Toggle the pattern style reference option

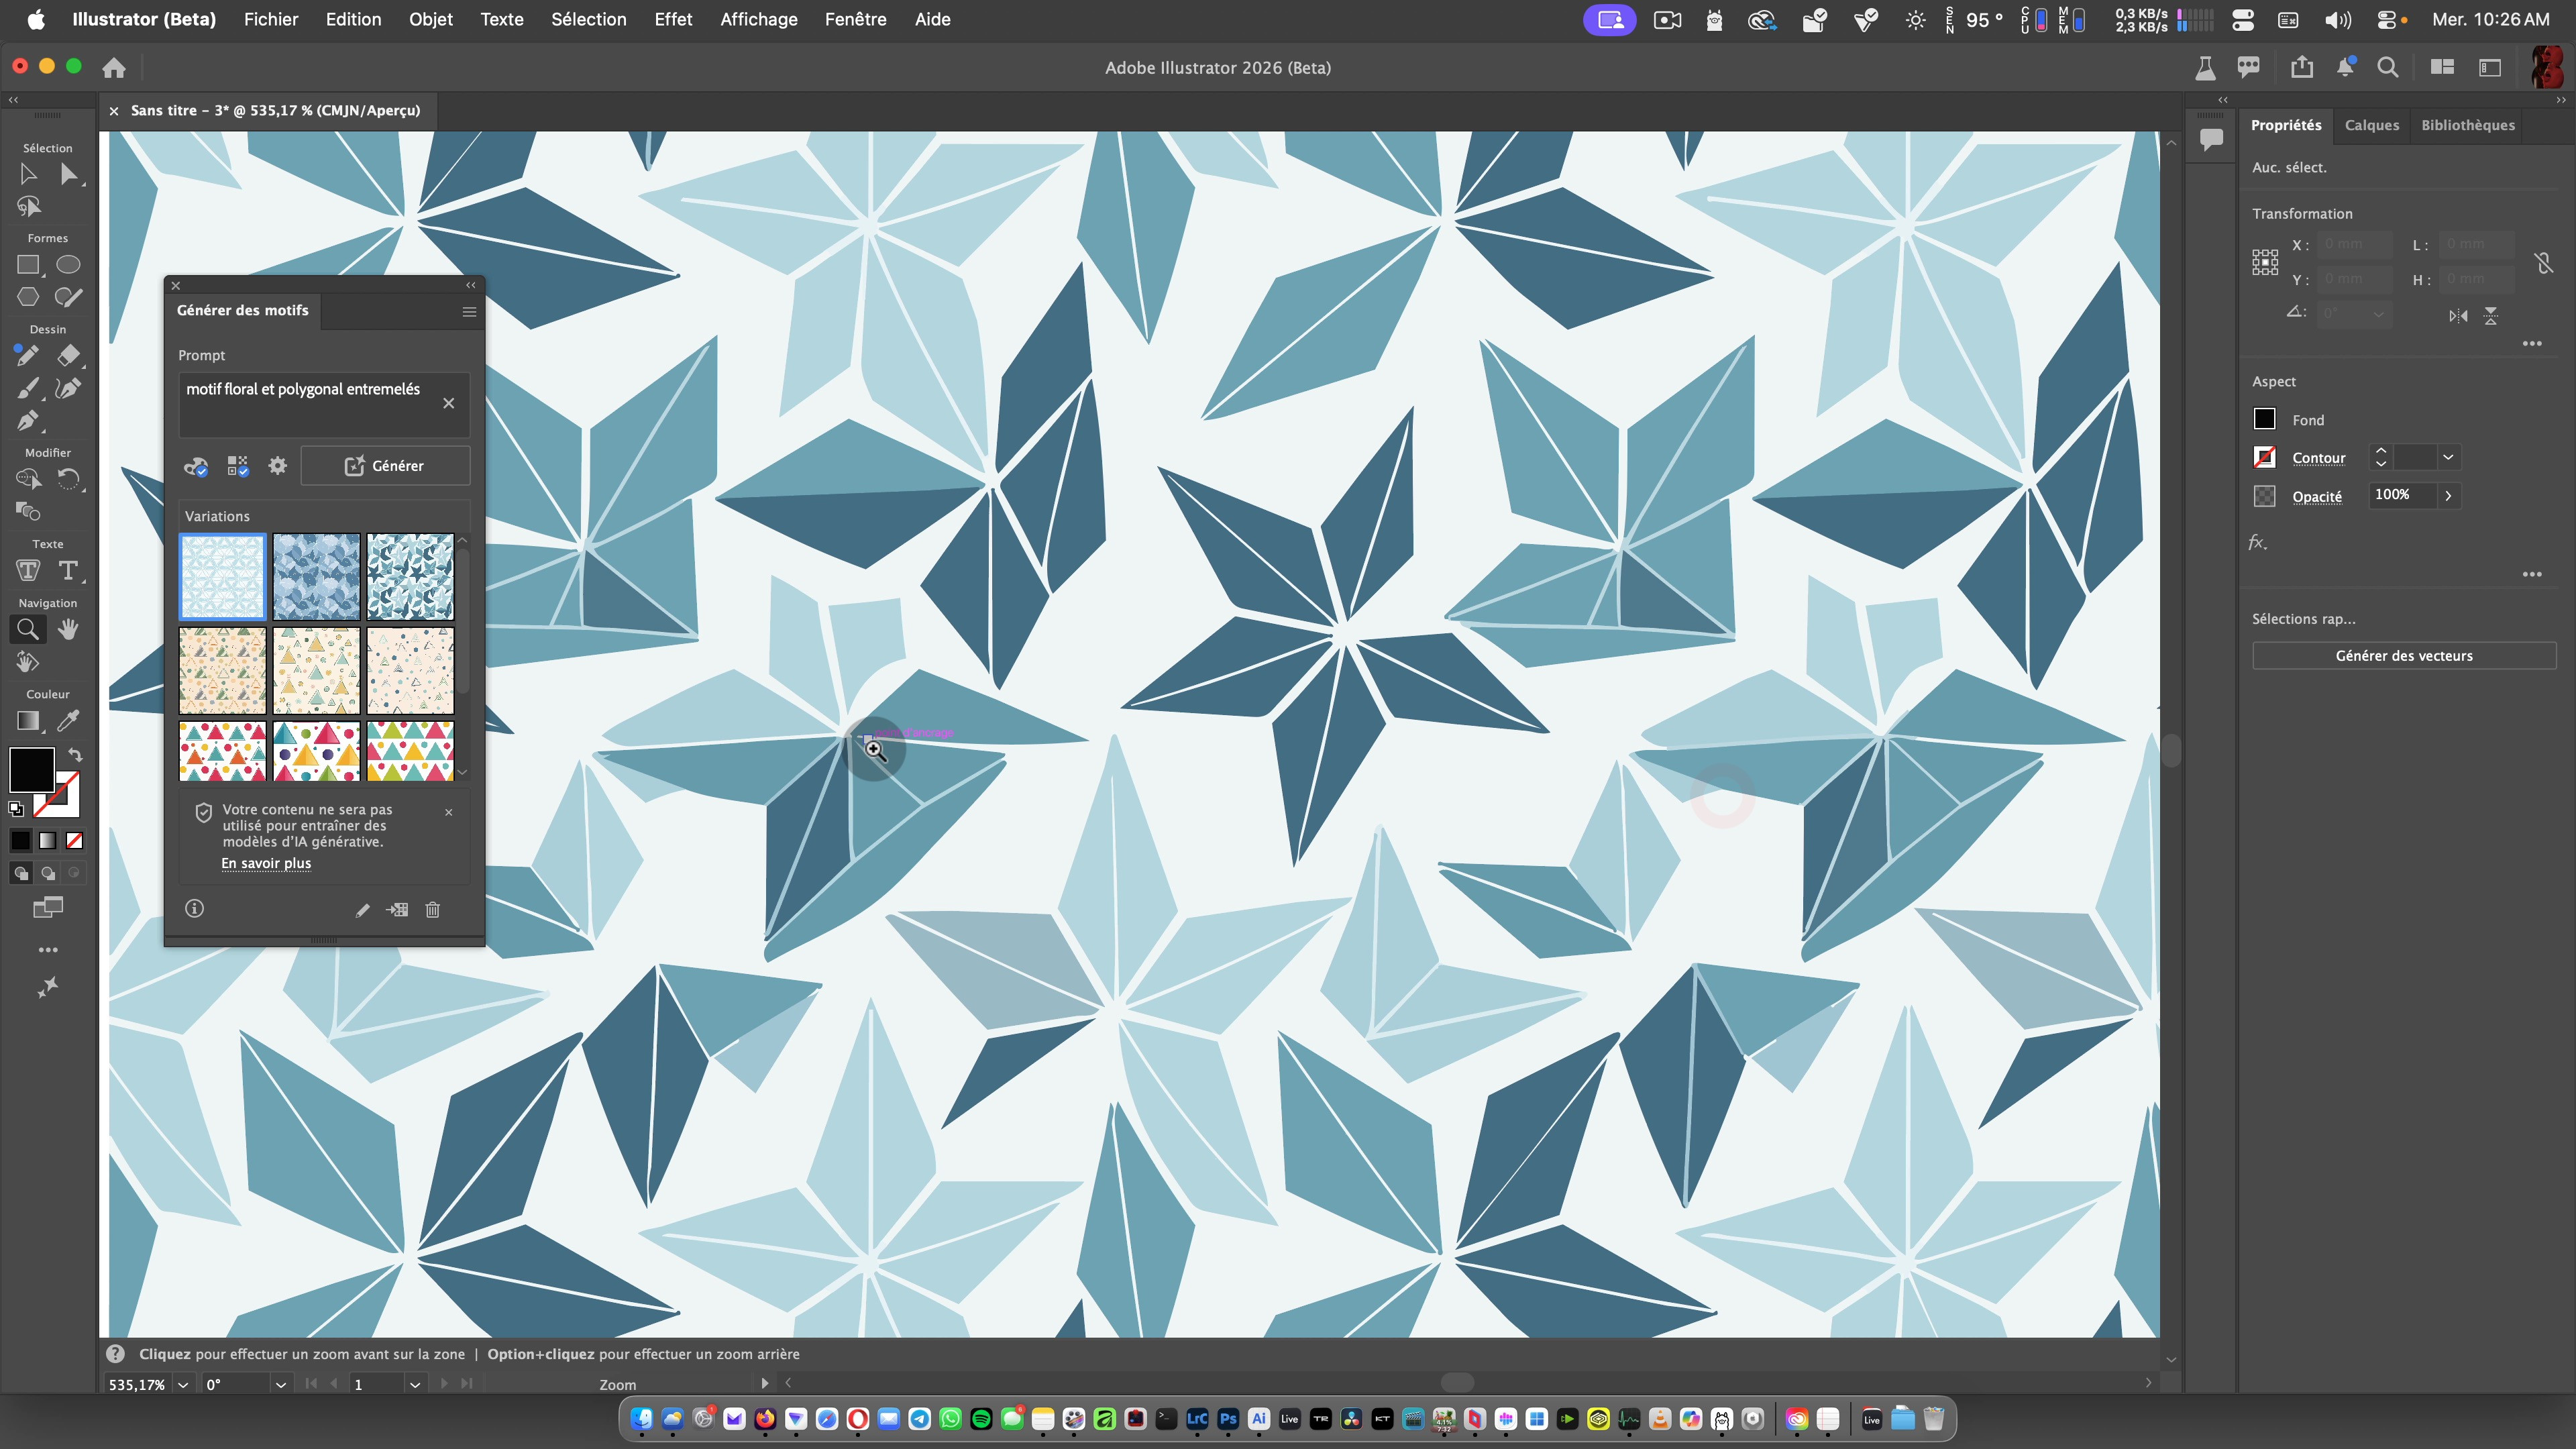(237, 466)
